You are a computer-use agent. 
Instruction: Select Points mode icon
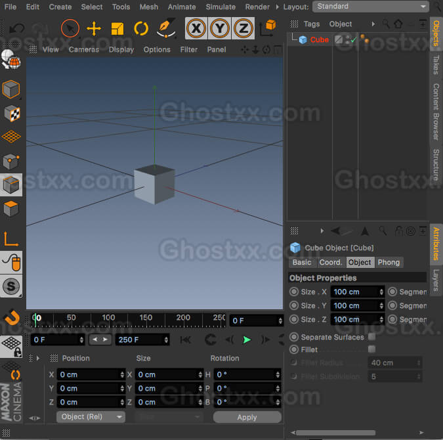(11, 162)
